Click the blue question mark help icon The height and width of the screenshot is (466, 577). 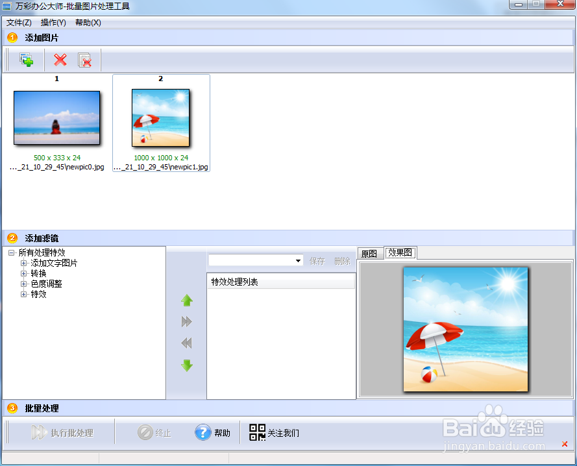point(203,432)
